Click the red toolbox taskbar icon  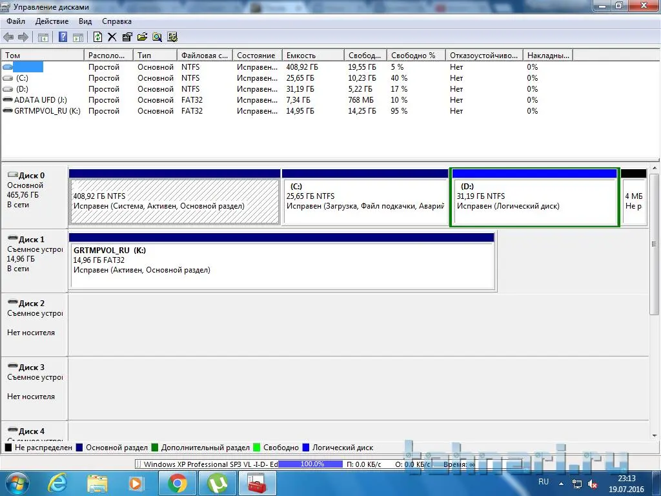point(257,483)
